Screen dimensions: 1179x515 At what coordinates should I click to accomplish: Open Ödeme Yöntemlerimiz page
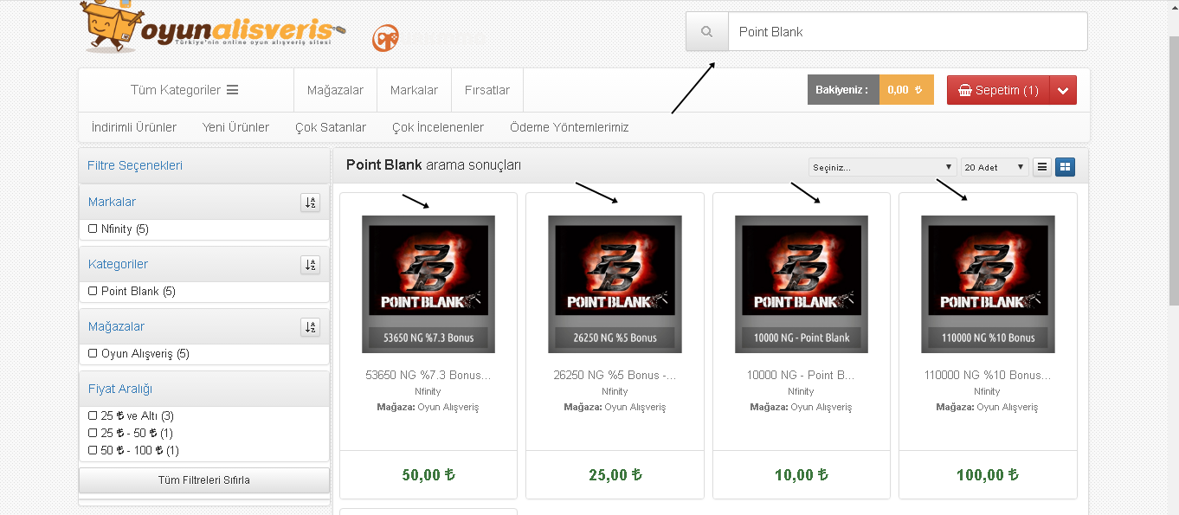coord(570,127)
